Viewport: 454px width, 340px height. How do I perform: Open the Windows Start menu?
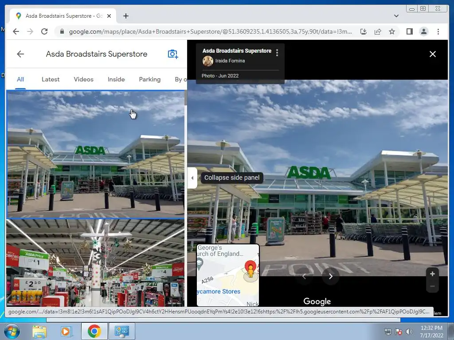tap(12, 331)
